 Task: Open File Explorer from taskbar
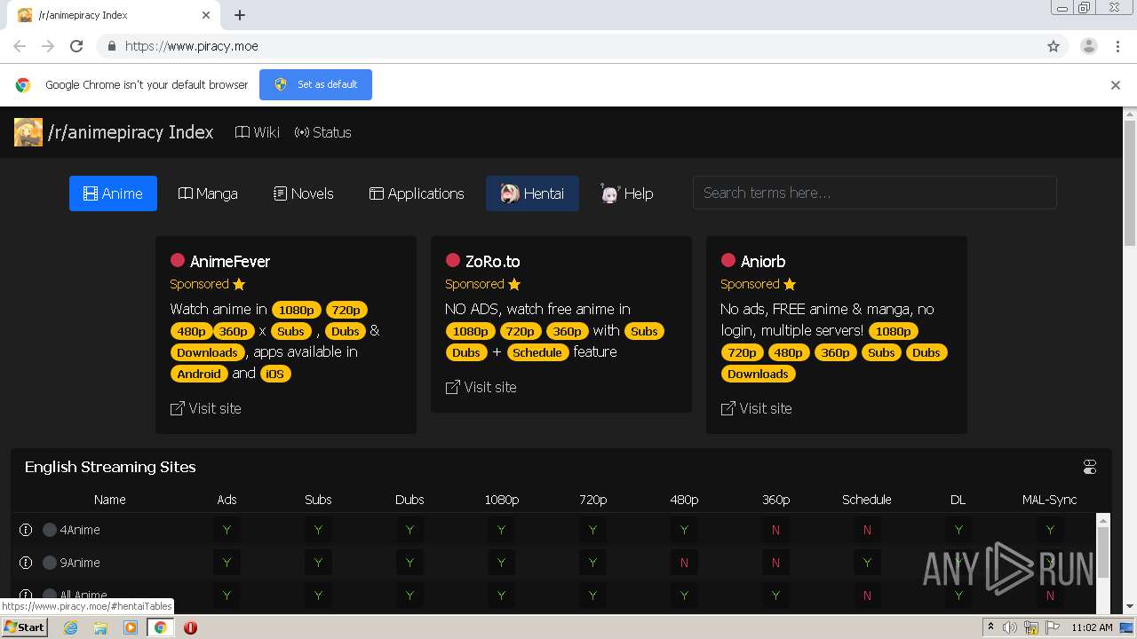click(x=100, y=627)
